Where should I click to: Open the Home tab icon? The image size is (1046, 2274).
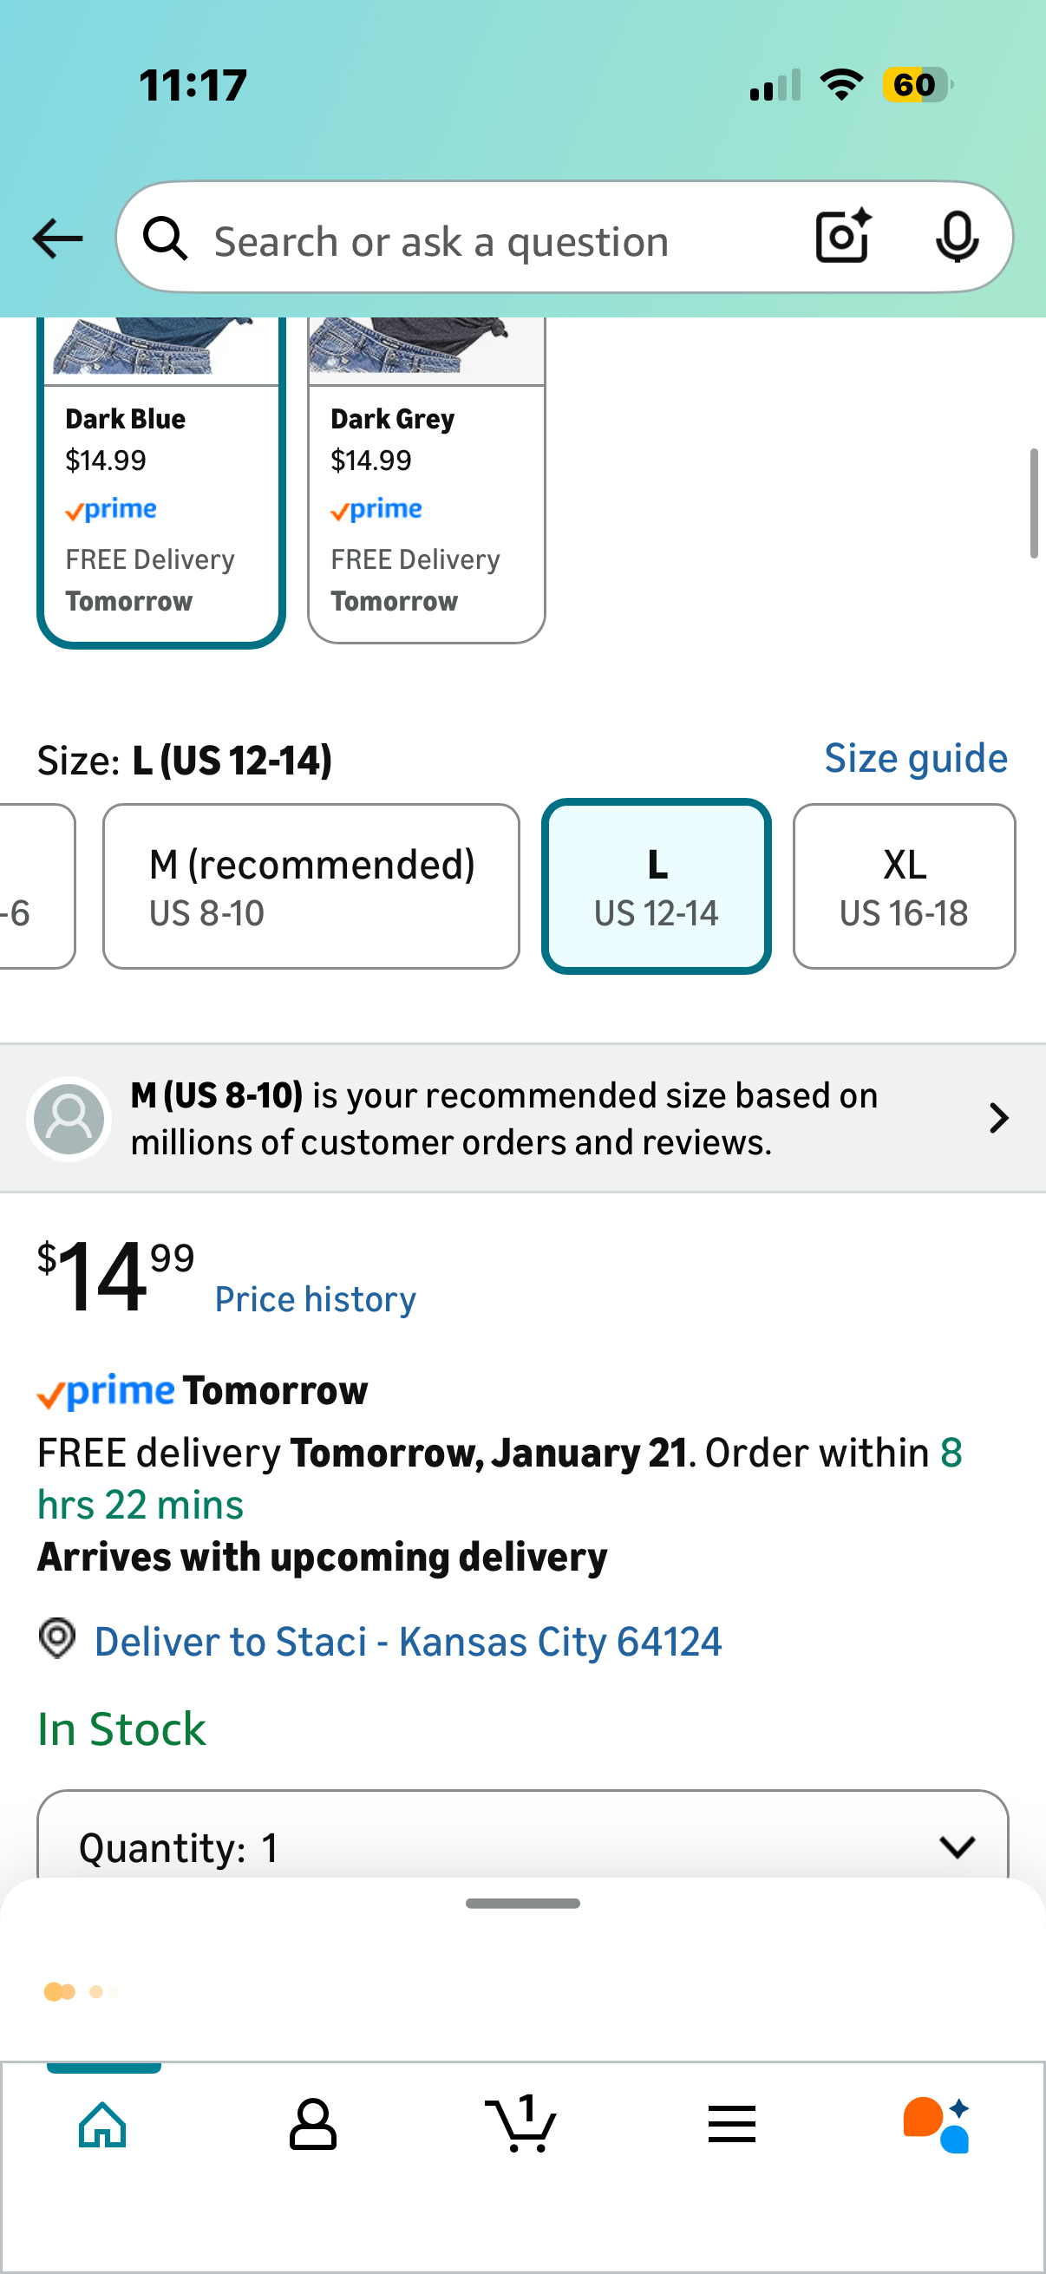point(103,2124)
